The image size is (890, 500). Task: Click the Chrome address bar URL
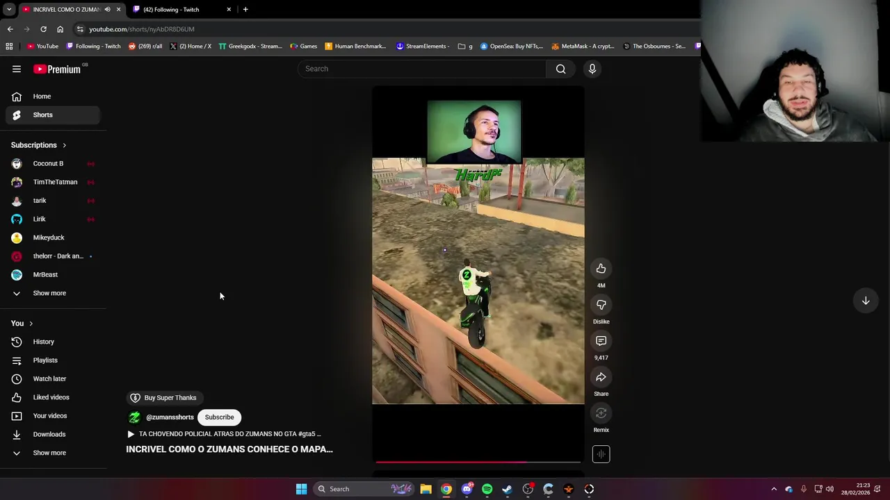[142, 29]
